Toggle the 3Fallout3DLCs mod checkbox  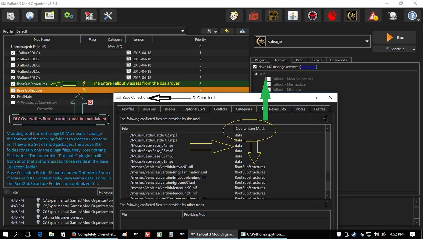pyautogui.click(x=13, y=65)
